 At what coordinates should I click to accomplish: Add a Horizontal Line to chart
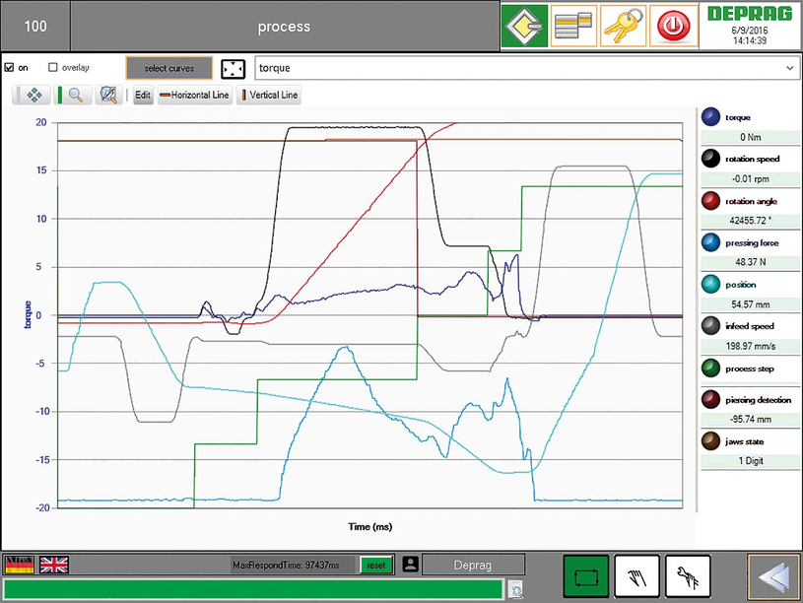(194, 96)
